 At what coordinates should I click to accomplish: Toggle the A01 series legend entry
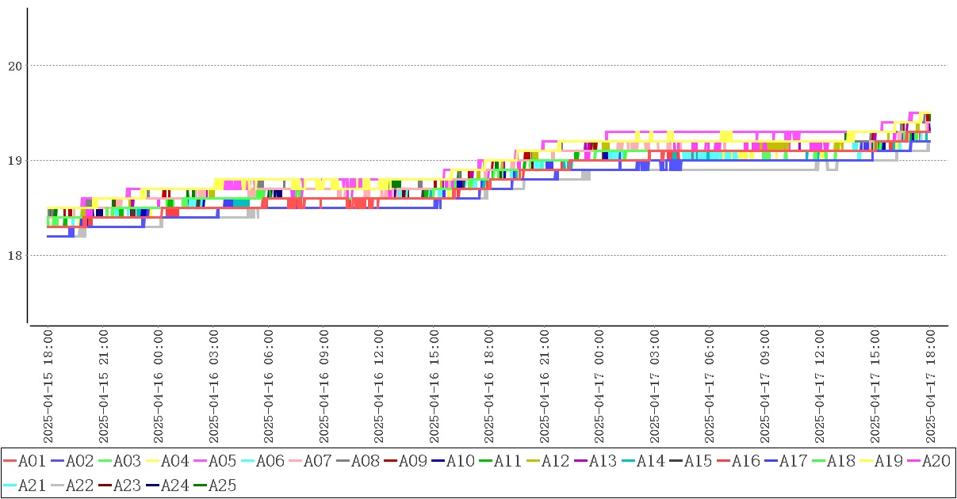tap(32, 461)
